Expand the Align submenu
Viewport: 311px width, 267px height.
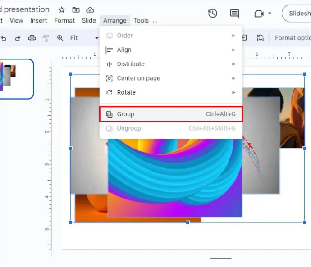point(171,50)
